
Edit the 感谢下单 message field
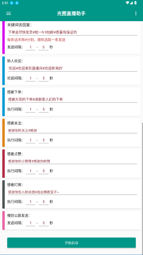pos(73,99)
